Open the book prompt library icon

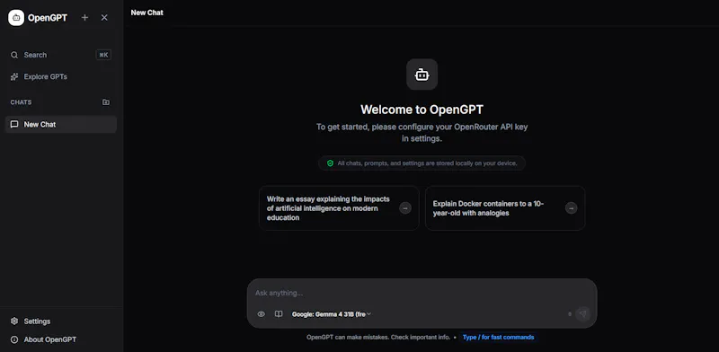279,314
